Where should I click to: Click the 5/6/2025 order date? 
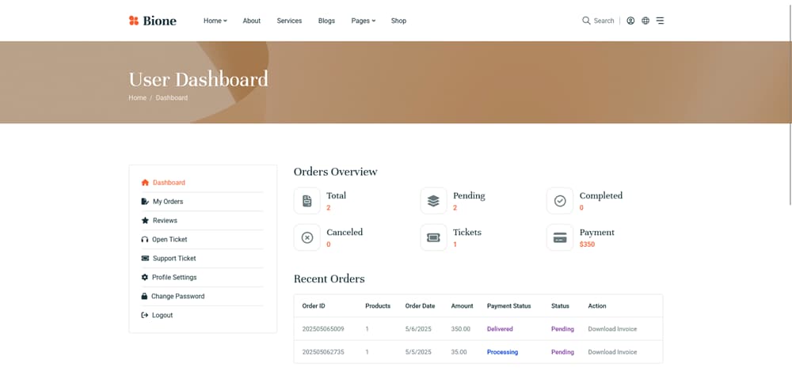click(x=418, y=329)
